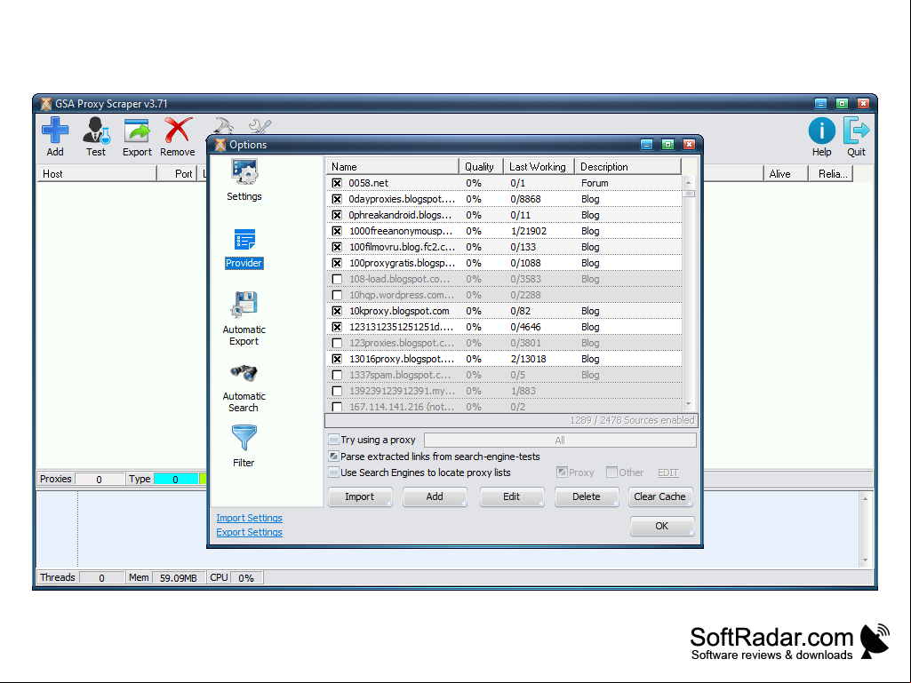Click the Remove red X icon
The image size is (911, 683).
tap(178, 130)
